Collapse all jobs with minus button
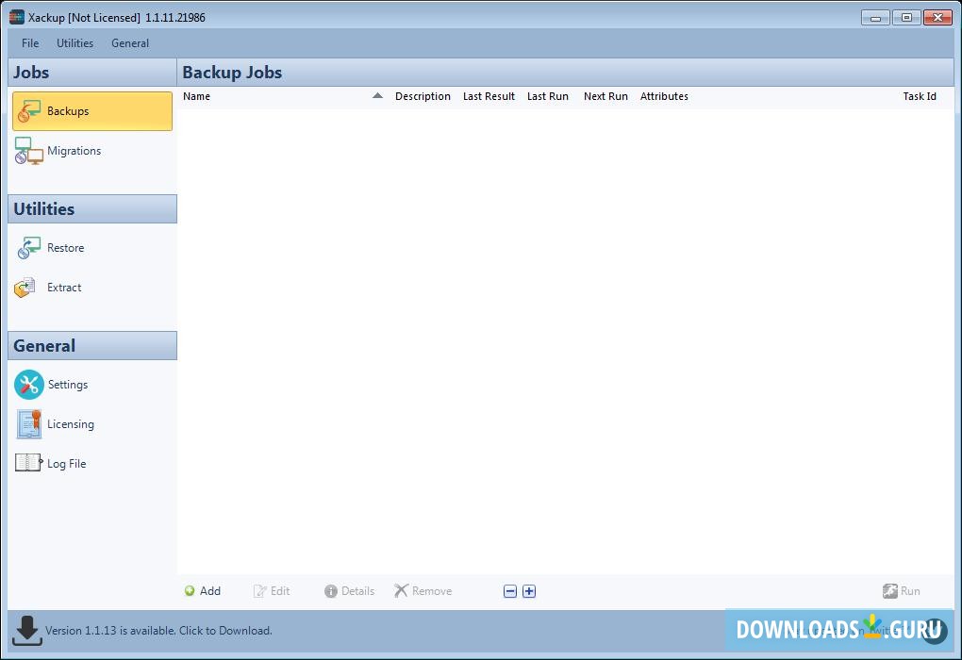This screenshot has height=660, width=962. coord(510,591)
